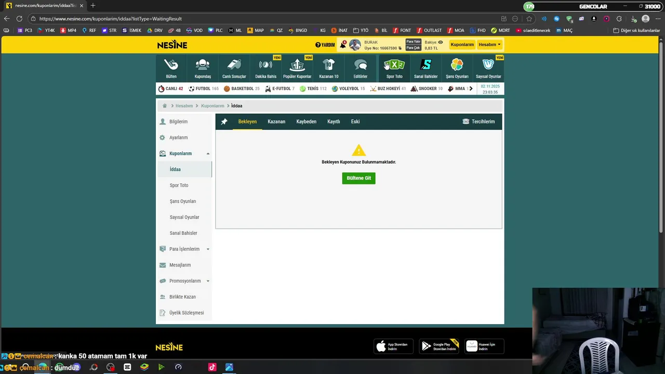Select Sanal Bahisler in sidebar

[184, 233]
